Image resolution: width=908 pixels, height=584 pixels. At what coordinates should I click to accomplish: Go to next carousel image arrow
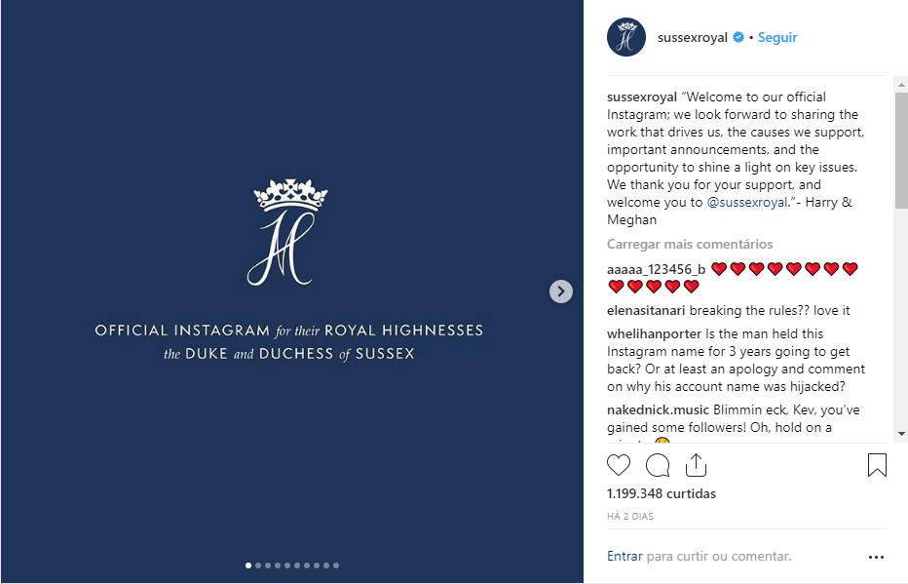[561, 292]
